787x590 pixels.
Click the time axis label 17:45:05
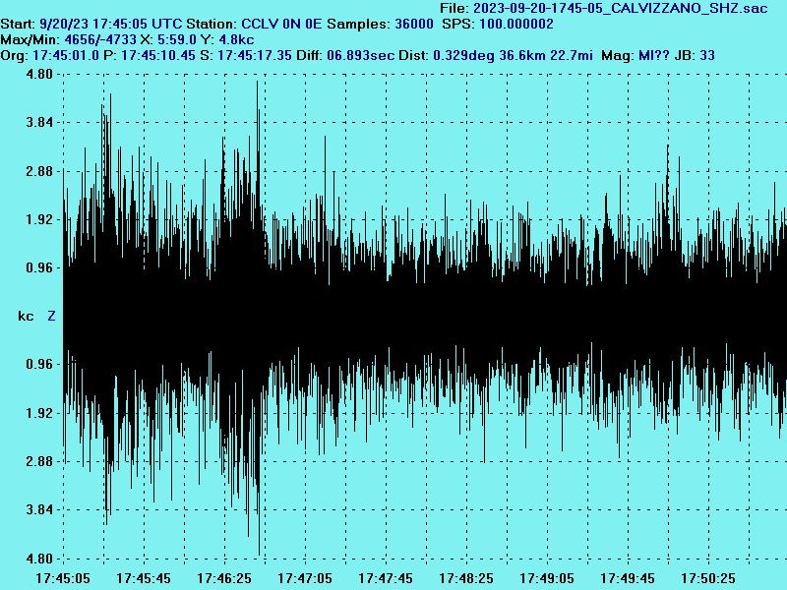pyautogui.click(x=63, y=578)
